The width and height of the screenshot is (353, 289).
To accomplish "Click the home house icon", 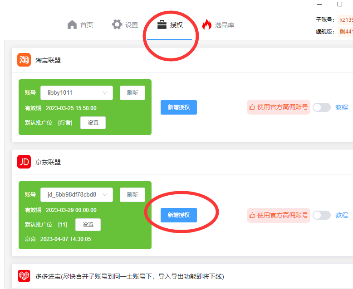I will [72, 25].
